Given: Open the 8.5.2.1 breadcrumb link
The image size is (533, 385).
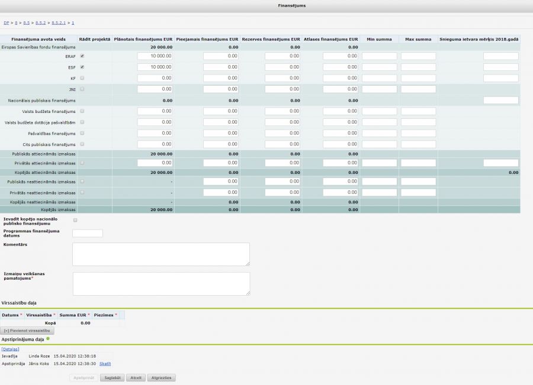Looking at the screenshot, I should pos(59,22).
